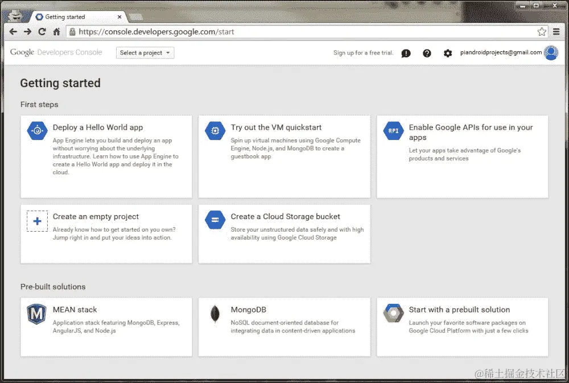Screen dimensions: 569x383
Task: Click the App Engine hexagon icon
Action: click(x=38, y=131)
